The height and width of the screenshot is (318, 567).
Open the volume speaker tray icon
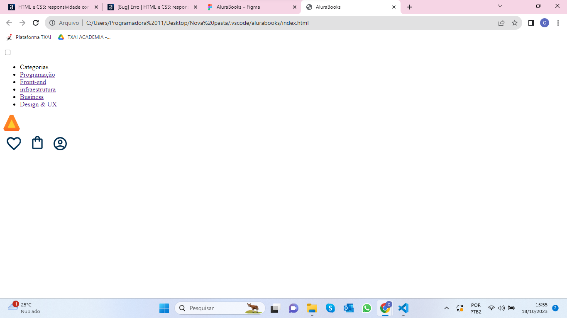pyautogui.click(x=501, y=308)
